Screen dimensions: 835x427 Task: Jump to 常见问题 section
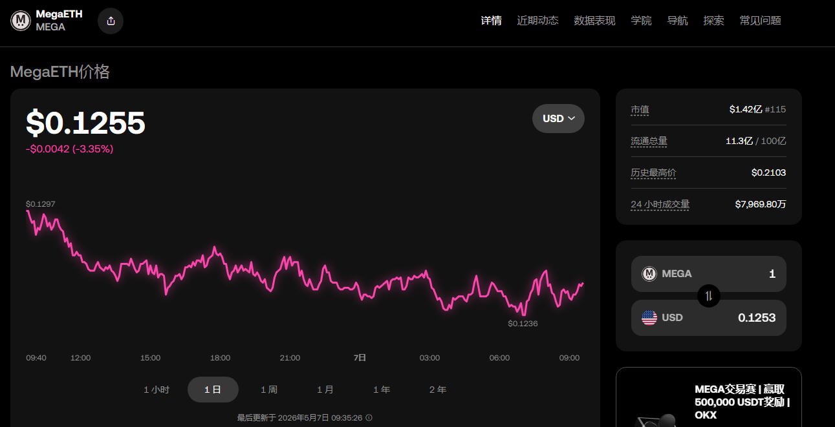[760, 21]
